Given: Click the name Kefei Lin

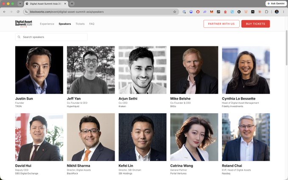Looking at the screenshot, I should pos(126,166).
